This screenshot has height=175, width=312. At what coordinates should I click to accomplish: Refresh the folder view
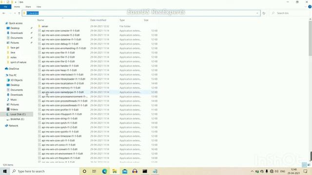coord(264,13)
